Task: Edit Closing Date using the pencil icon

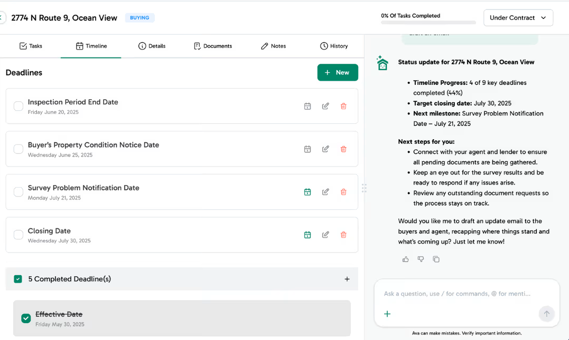Action: coord(325,235)
